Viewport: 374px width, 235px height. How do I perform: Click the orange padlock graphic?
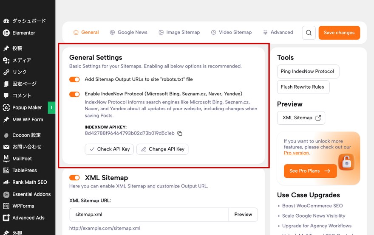346,162
